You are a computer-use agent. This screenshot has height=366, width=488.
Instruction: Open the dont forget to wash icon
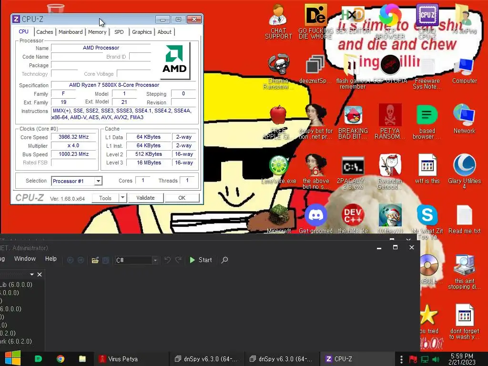click(464, 322)
